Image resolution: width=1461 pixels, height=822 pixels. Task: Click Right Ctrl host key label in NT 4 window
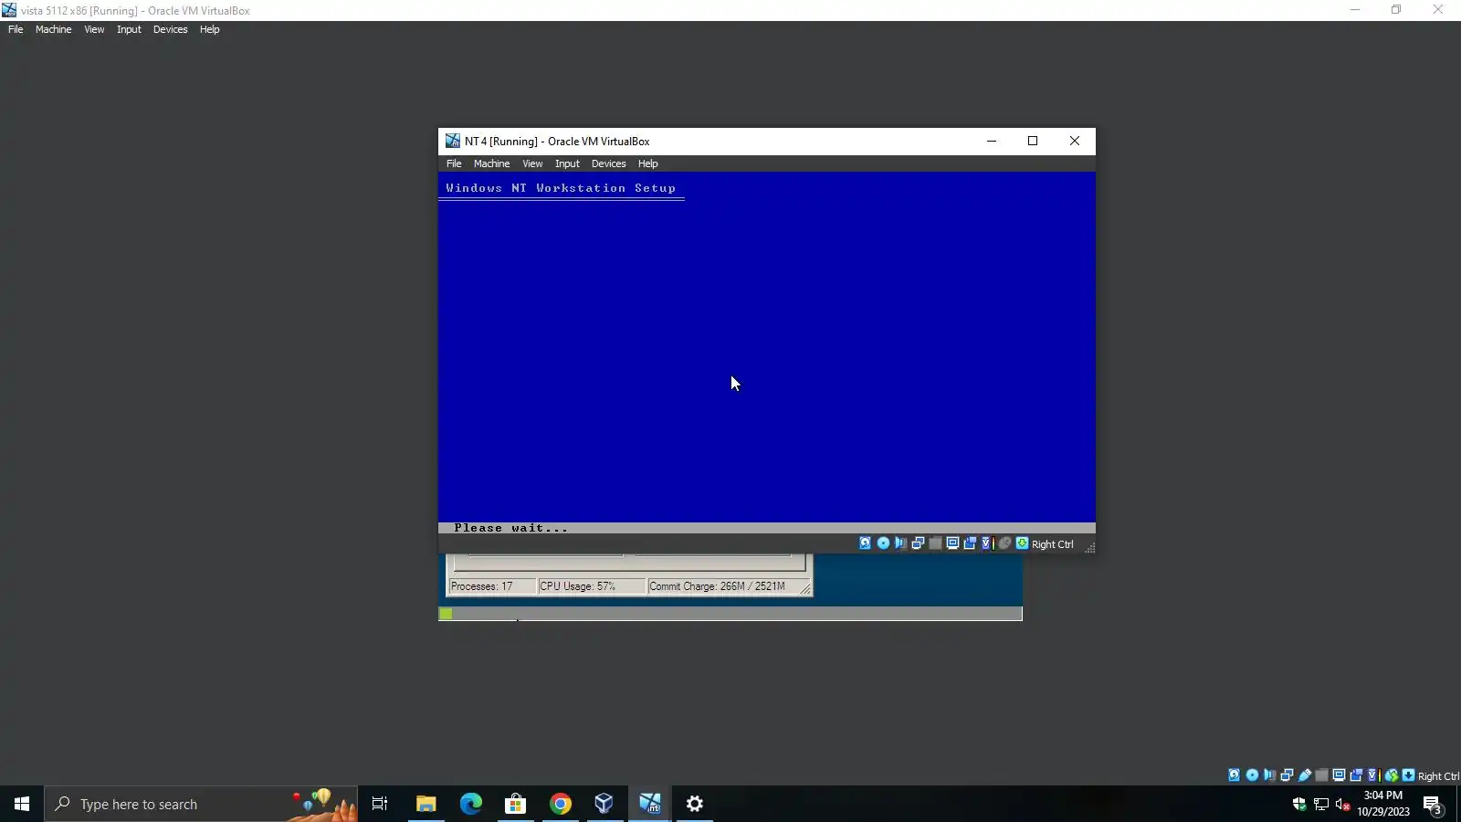(x=1053, y=544)
